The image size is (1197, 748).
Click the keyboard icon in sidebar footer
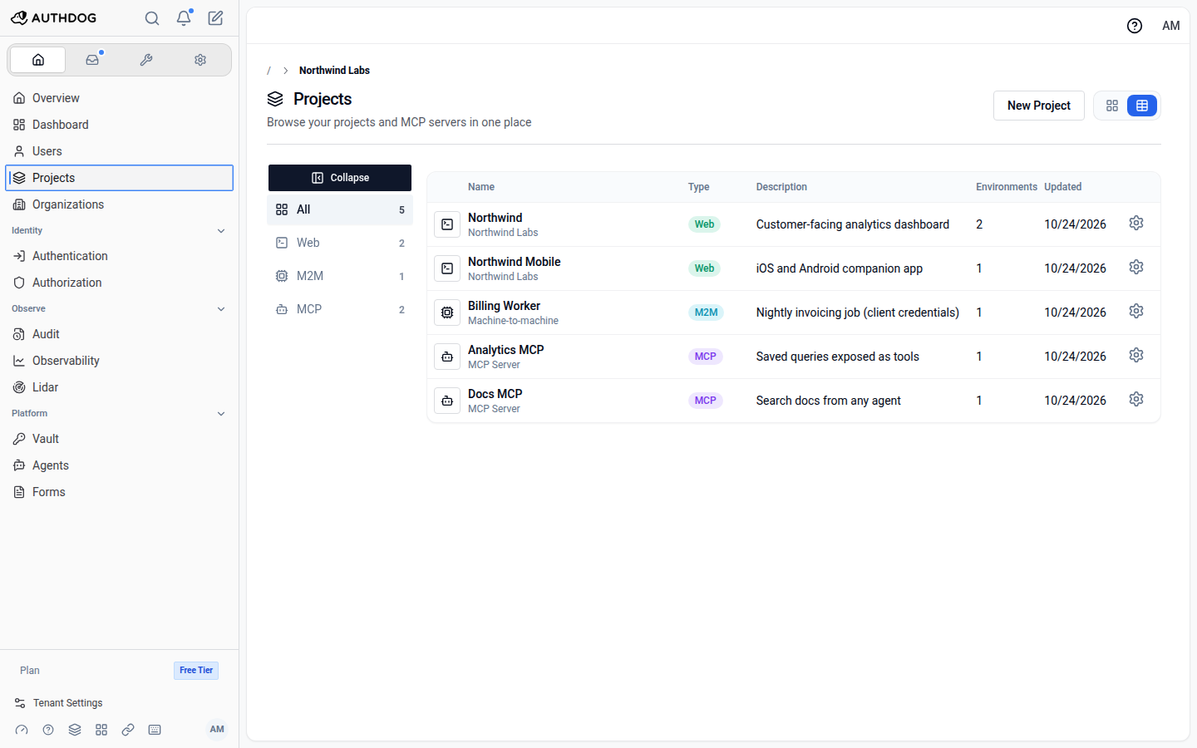[155, 730]
